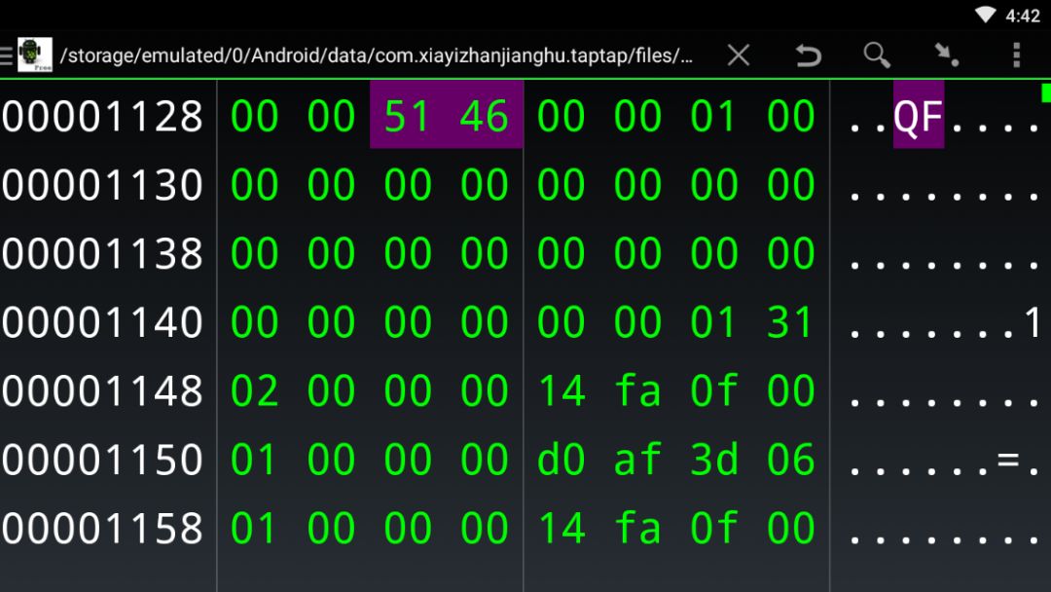This screenshot has width=1051, height=592.
Task: Select offset address 00001158
Action: tap(102, 528)
